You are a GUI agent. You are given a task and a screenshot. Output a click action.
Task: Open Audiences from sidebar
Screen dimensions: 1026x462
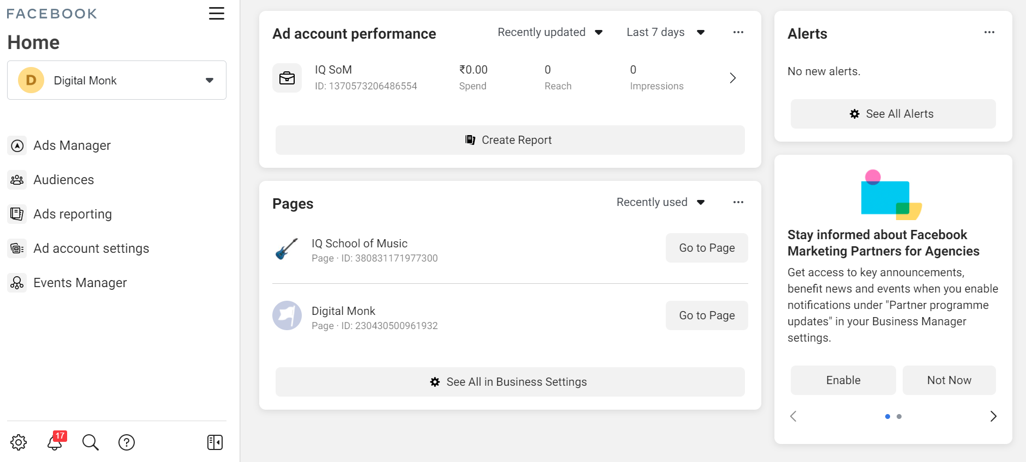[64, 180]
